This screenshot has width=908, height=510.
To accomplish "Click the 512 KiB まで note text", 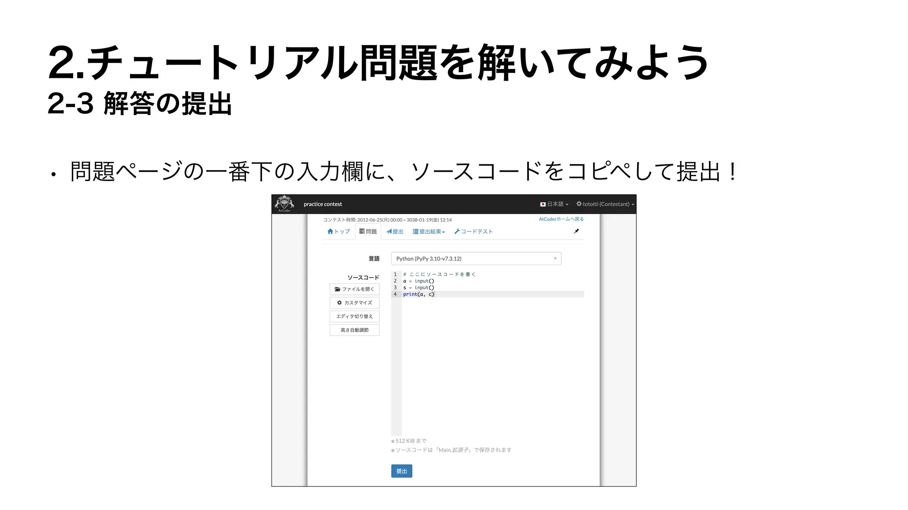I will [409, 441].
